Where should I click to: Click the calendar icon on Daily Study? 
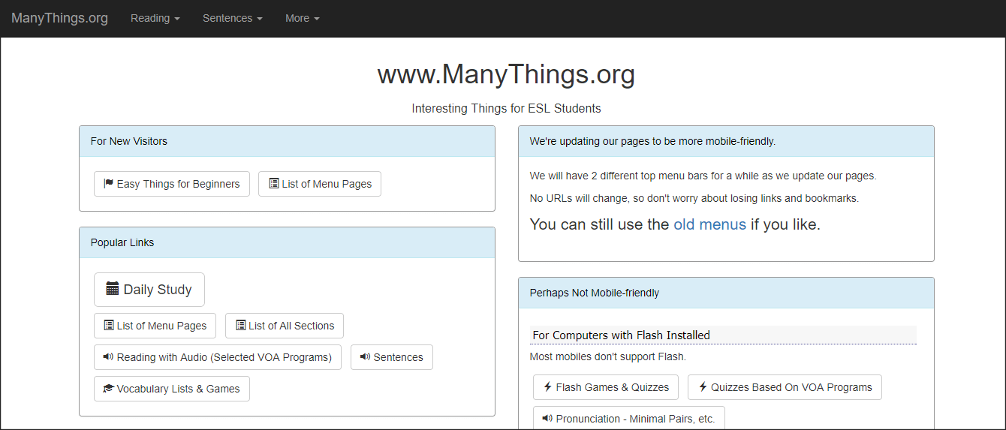(x=113, y=289)
